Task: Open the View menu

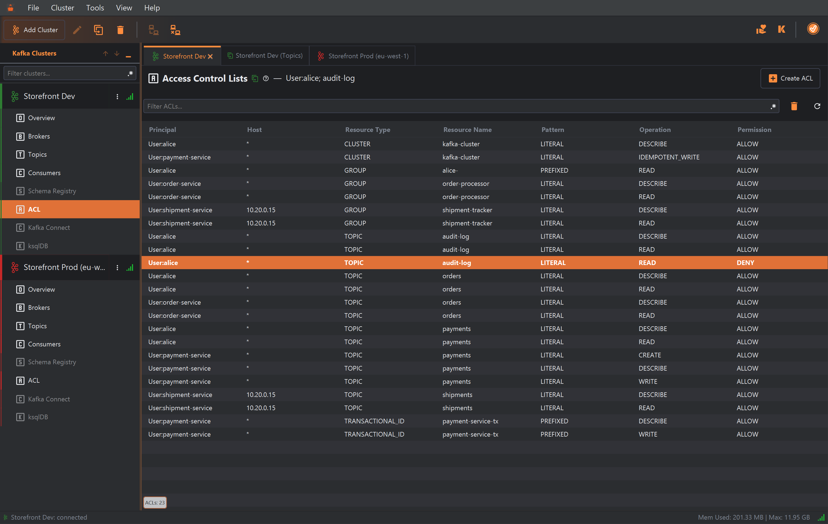Action: point(124,8)
